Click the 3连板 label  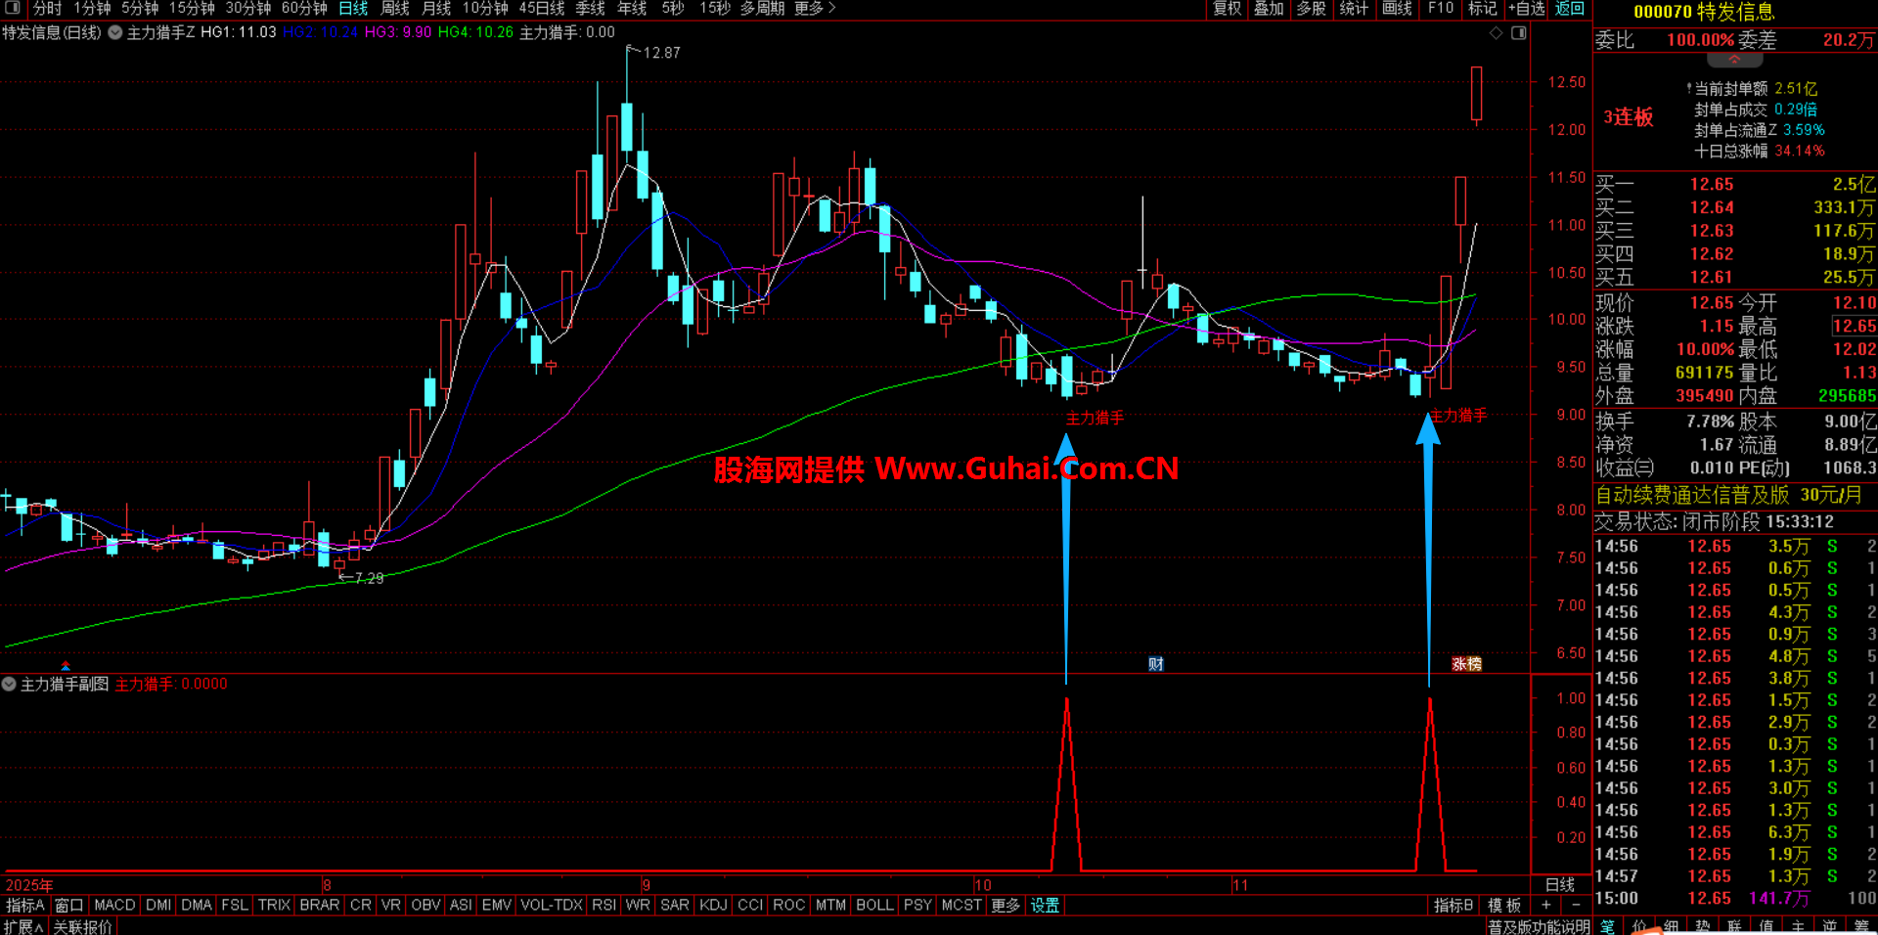click(x=1628, y=117)
